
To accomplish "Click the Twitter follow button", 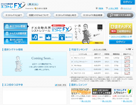I will pyautogui.click(x=61, y=85).
